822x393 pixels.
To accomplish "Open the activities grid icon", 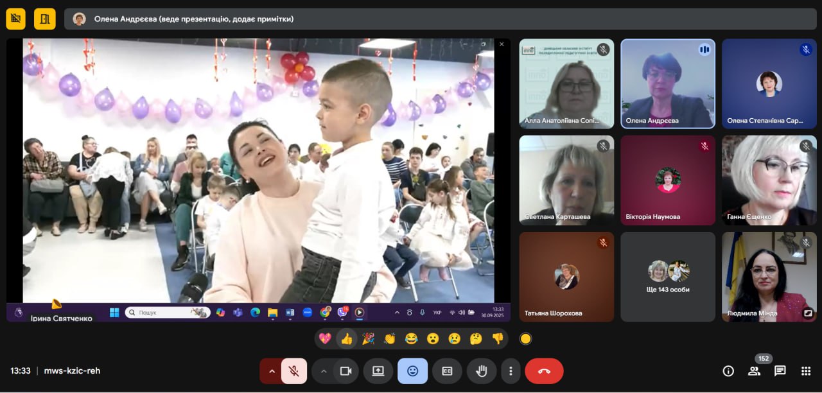I will click(806, 371).
